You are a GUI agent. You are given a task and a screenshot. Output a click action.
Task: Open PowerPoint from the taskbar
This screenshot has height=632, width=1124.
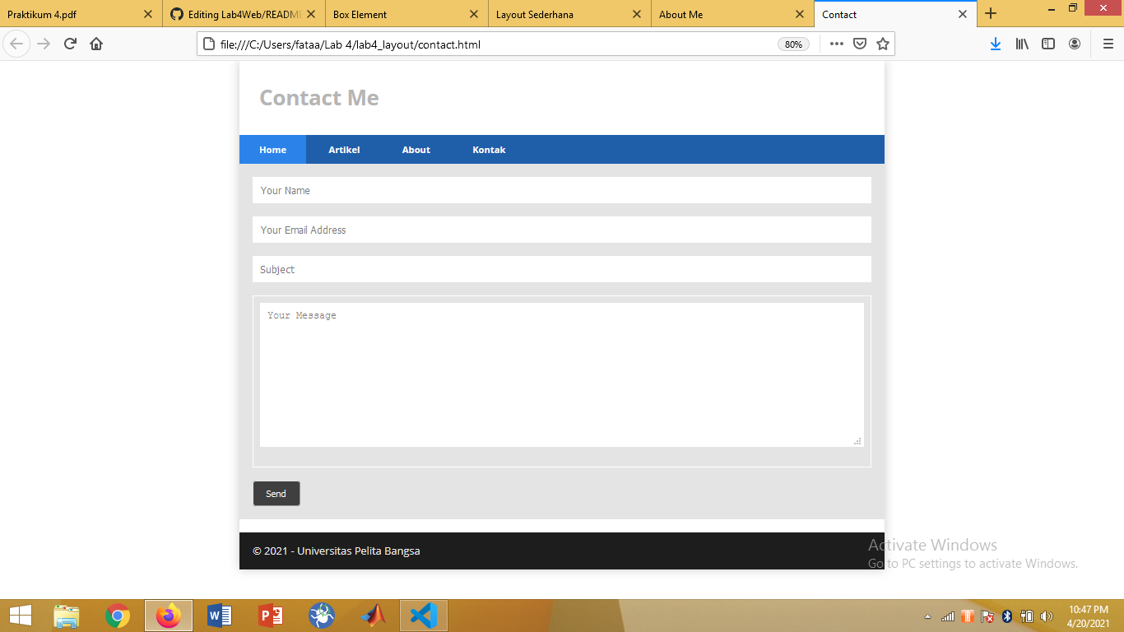coord(270,615)
